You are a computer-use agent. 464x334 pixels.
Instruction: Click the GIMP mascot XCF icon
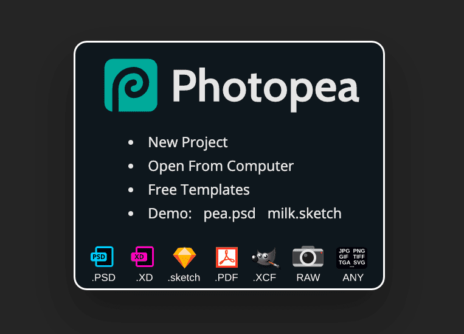[265, 258]
